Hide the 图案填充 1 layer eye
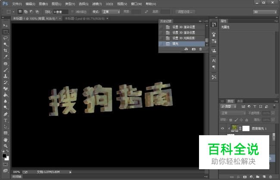 click(x=222, y=128)
